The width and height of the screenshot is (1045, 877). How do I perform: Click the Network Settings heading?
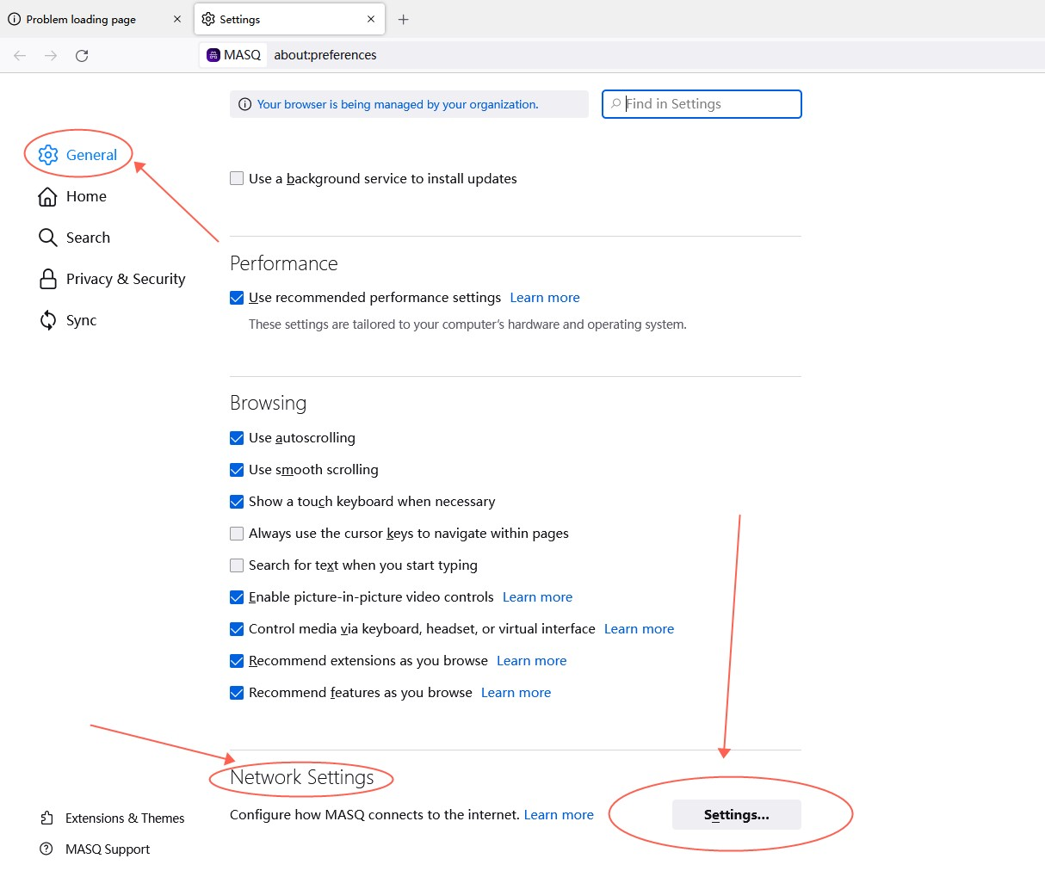(x=302, y=777)
